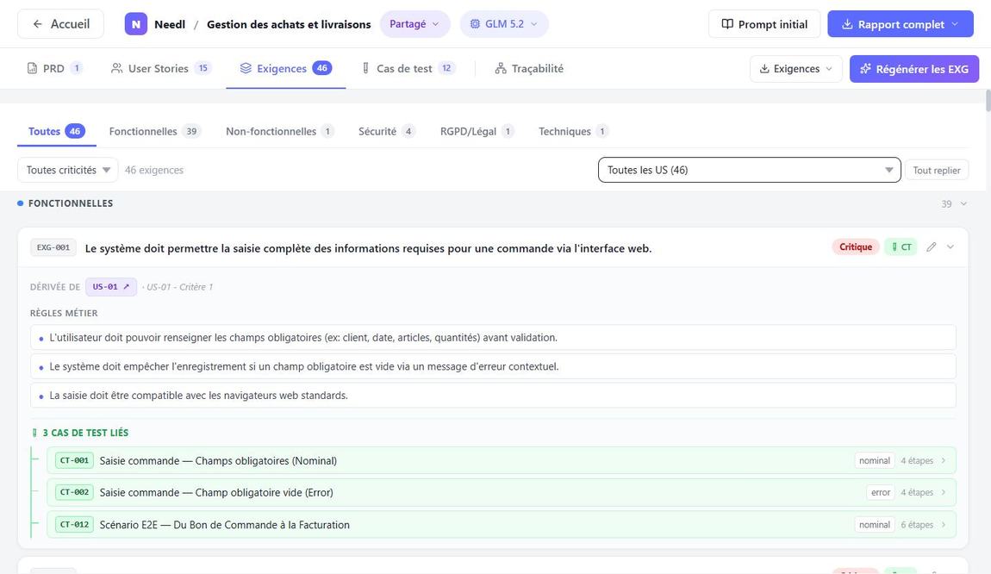Click the EXG-001 identifier badge
Screen dimensions: 991x574
[53, 248]
